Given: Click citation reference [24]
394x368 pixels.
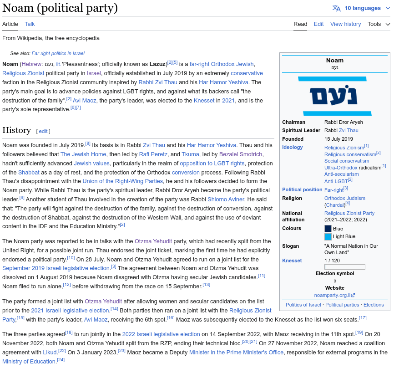Looking at the screenshot, I should pyautogui.click(x=61, y=360).
